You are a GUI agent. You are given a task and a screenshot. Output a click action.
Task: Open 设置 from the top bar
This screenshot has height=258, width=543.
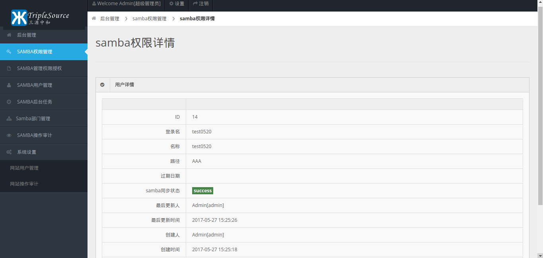point(177,4)
